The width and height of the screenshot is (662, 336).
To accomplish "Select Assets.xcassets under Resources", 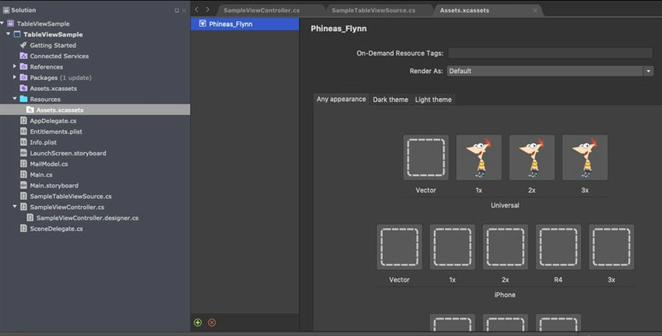I will click(x=95, y=110).
